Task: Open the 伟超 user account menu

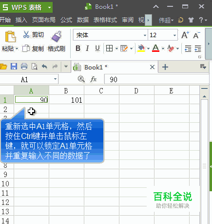Action: coord(166,20)
